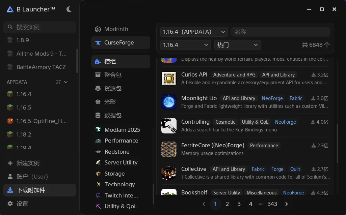
Task: Filter by ModJam 2025 category
Action: click(x=122, y=130)
